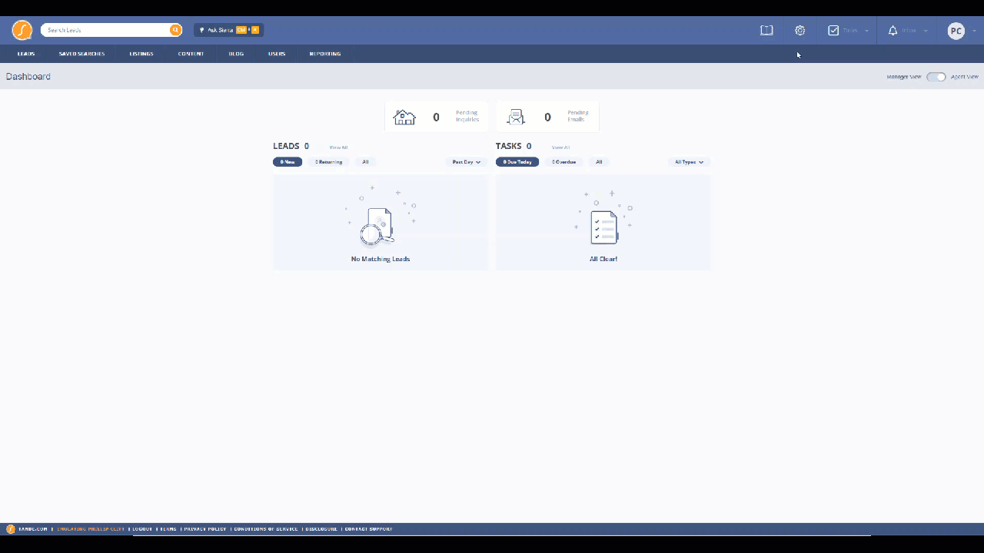Viewport: 984px width, 553px height.
Task: Click the Dashboard page title
Action: pos(28,77)
